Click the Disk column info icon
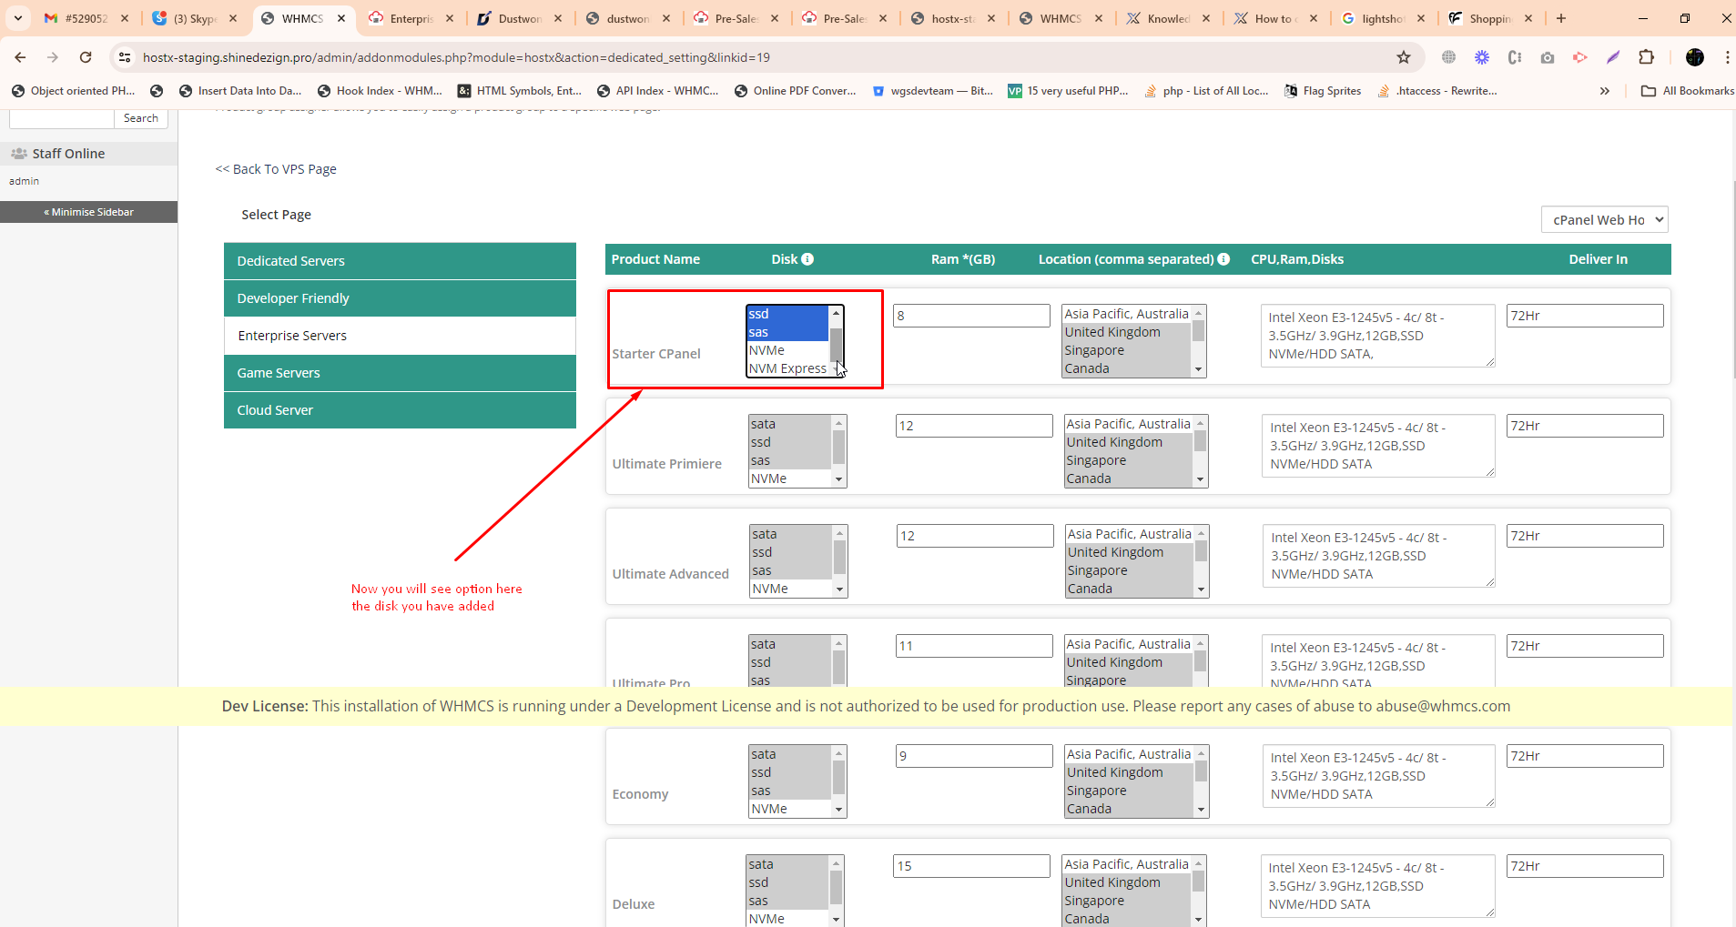 pos(807,259)
